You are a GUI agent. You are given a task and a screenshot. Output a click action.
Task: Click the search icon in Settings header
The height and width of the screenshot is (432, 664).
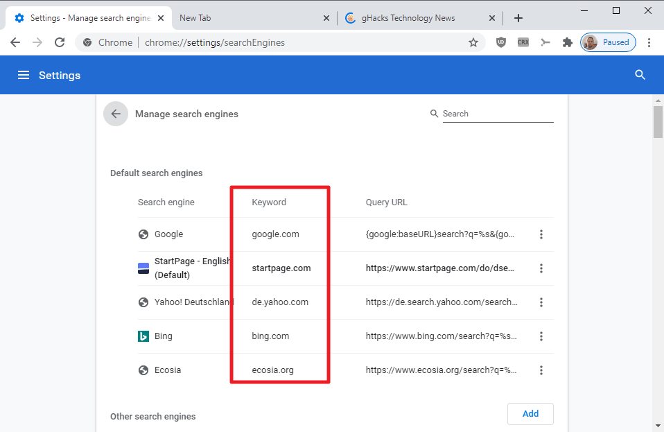pos(640,75)
